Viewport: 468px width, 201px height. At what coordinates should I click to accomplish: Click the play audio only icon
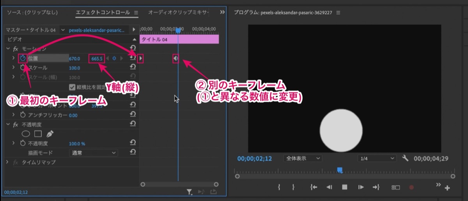(202, 192)
